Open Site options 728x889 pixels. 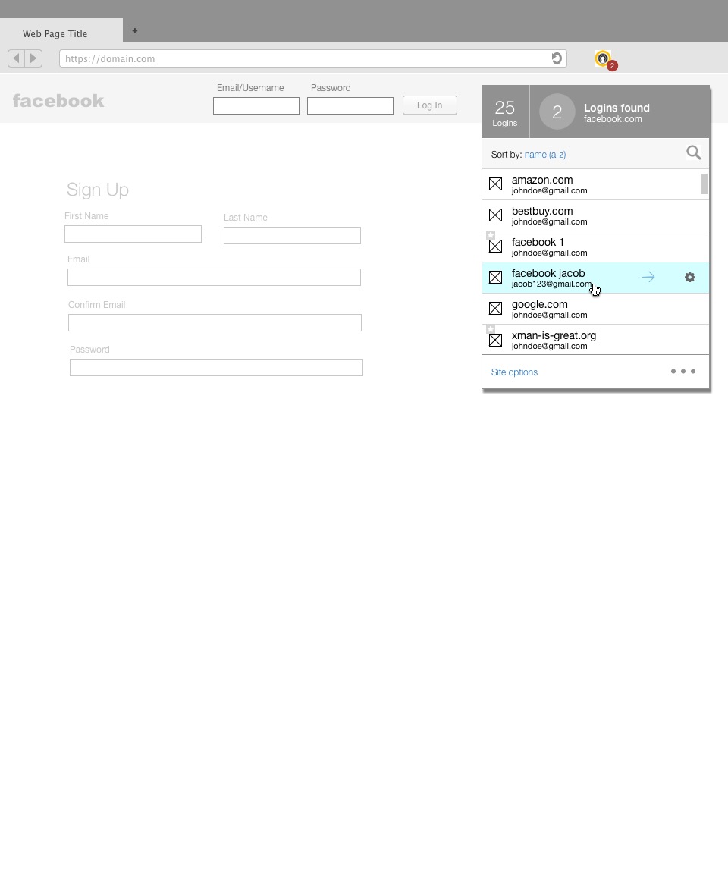pos(514,372)
